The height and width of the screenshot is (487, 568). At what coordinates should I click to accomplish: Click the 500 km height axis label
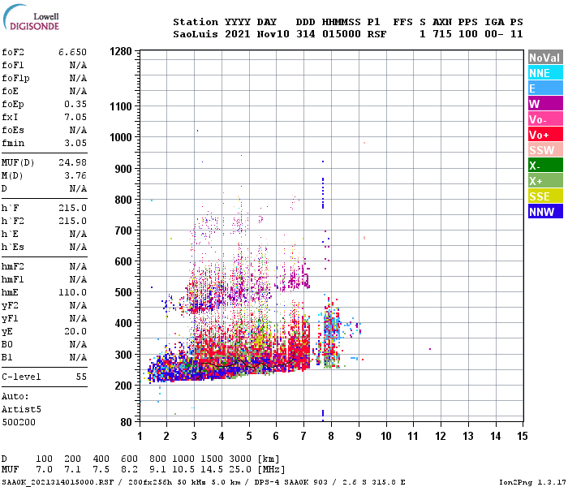click(x=123, y=292)
